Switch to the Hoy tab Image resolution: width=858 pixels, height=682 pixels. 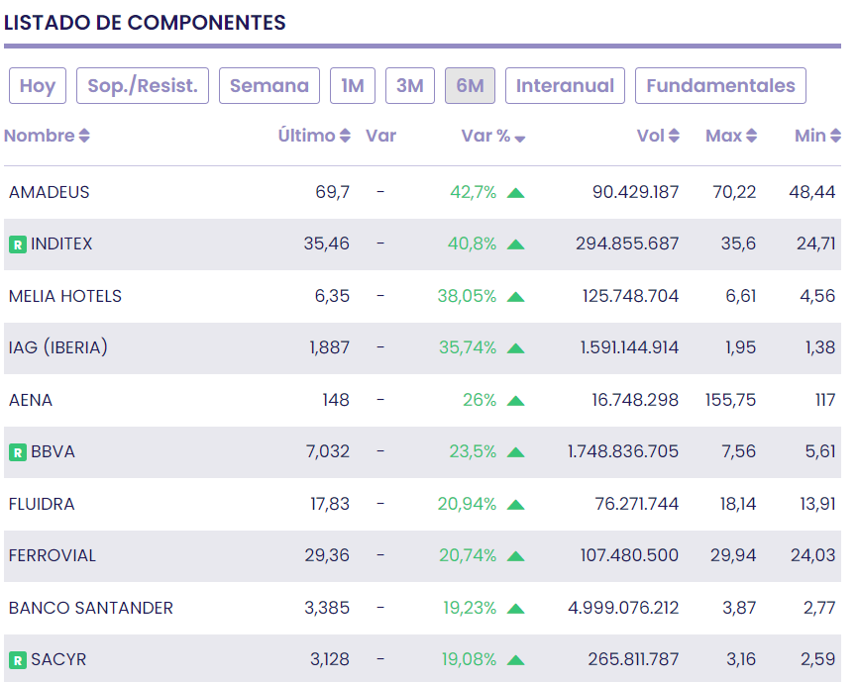pos(38,86)
